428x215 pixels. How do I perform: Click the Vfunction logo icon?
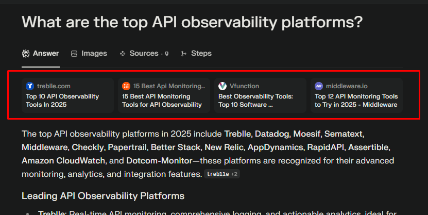222,86
